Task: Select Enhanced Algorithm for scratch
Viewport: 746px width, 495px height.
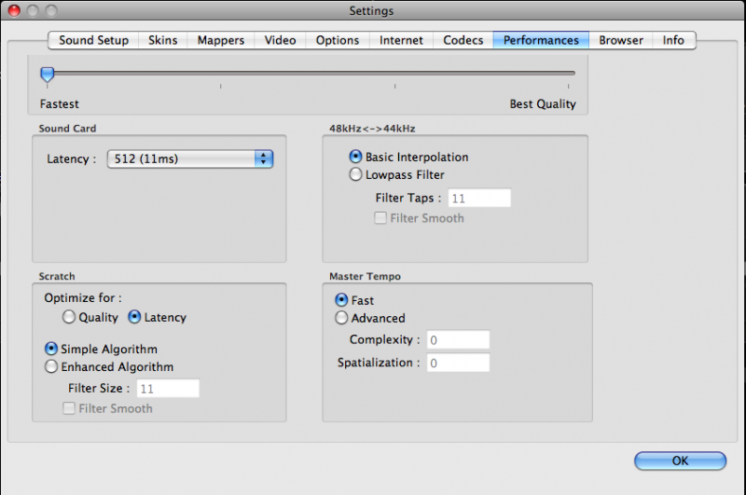Action: [x=52, y=367]
